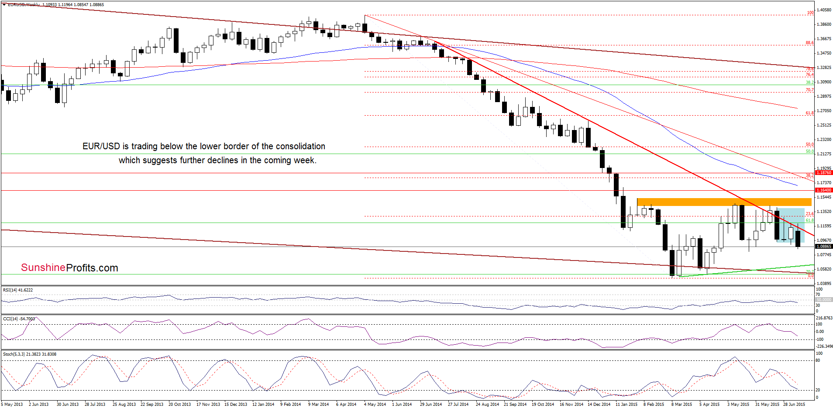Click the 1.40580 price axis label

click(x=824, y=10)
